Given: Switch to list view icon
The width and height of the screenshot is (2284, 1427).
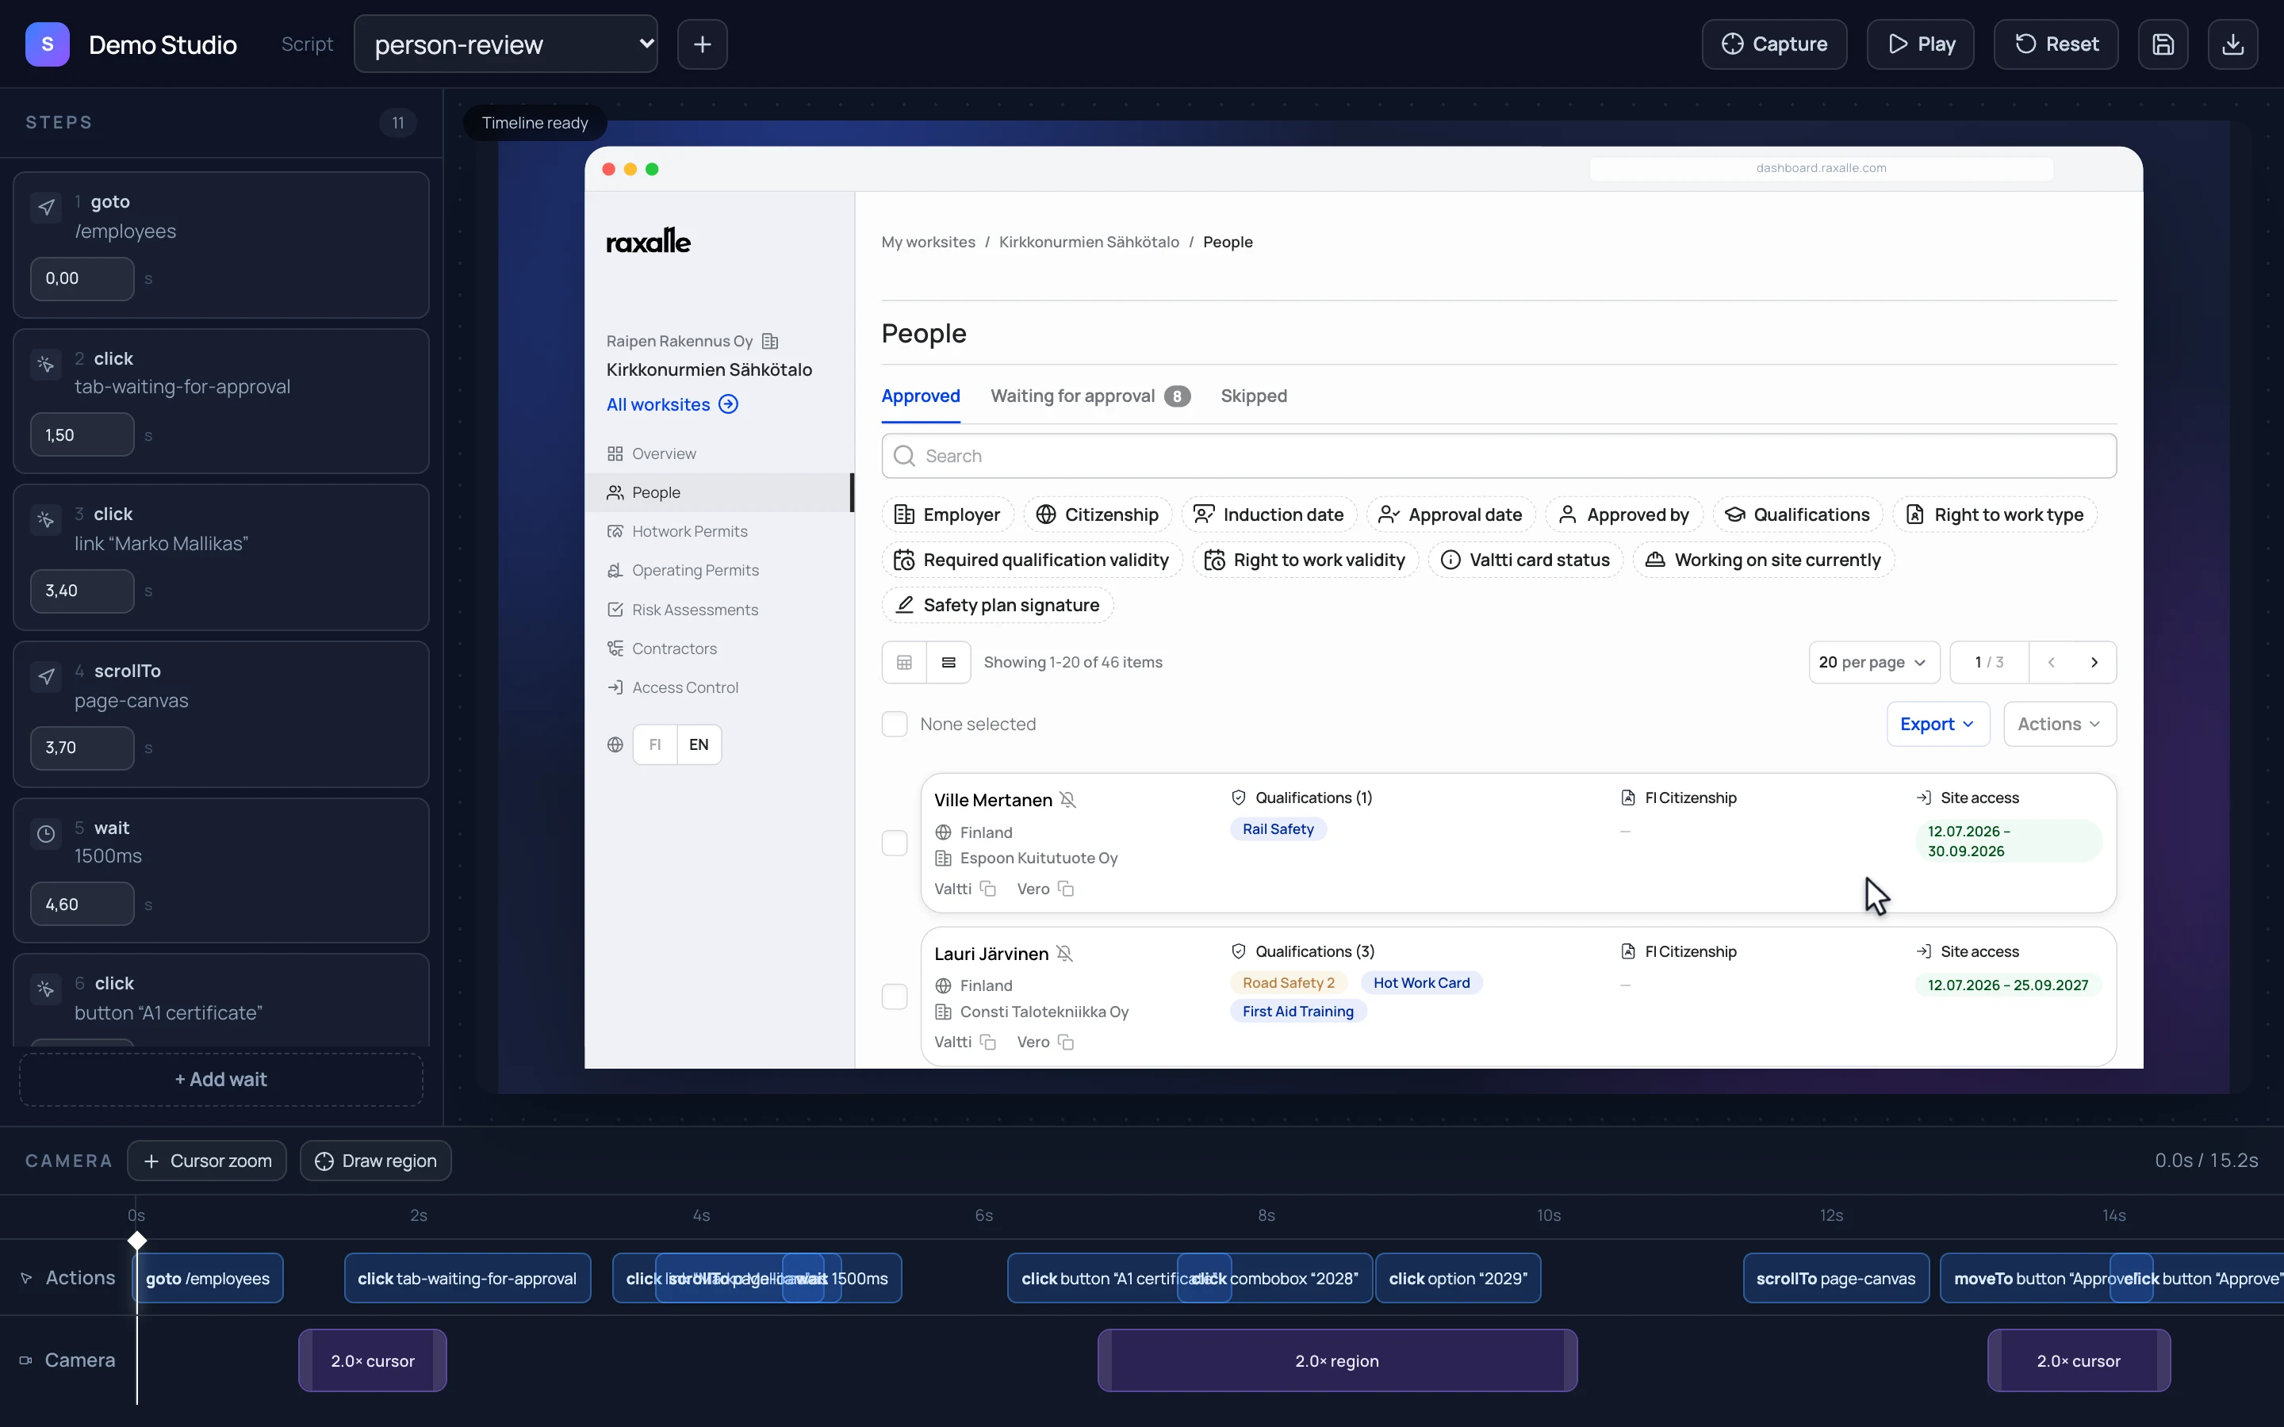Looking at the screenshot, I should [x=948, y=663].
